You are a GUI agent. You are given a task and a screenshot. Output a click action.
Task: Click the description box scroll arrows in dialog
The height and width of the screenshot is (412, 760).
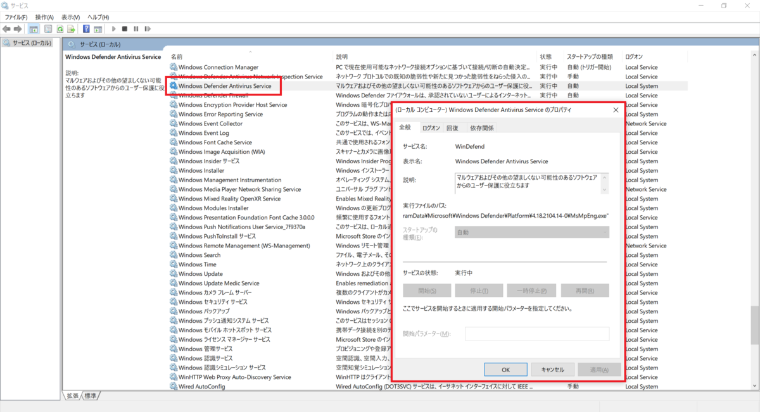[604, 183]
